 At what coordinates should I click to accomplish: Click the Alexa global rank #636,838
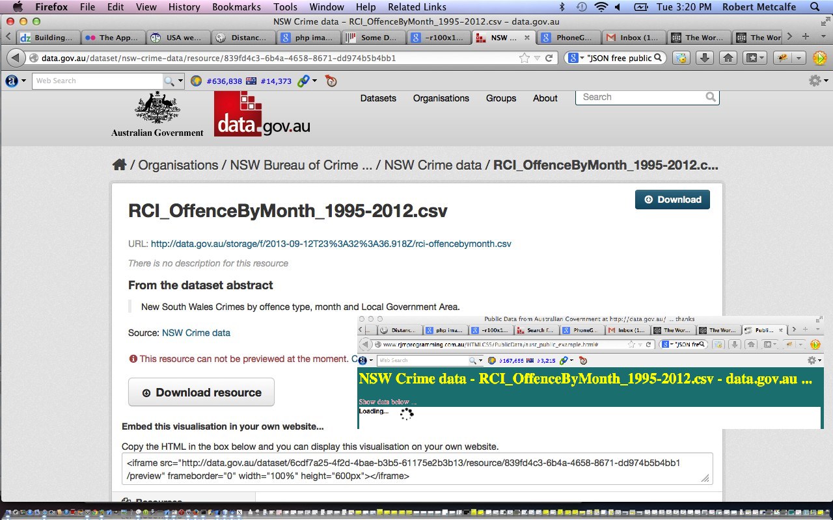coord(224,81)
